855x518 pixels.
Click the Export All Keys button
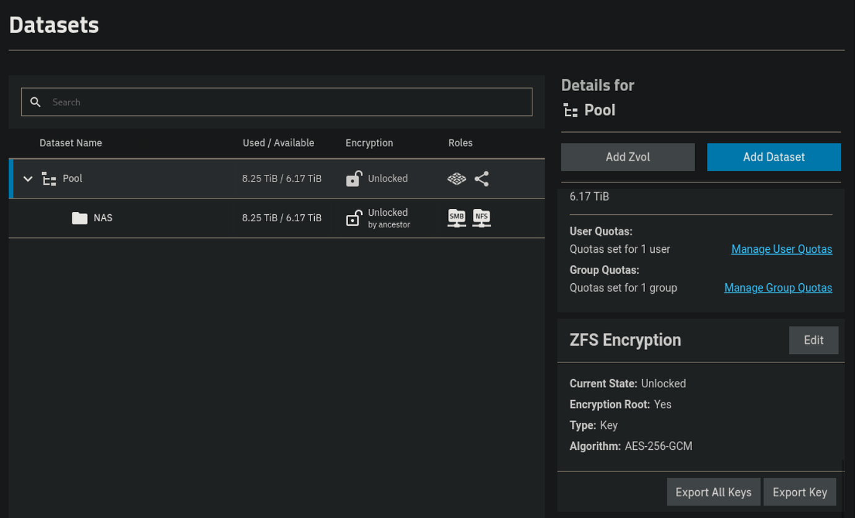(713, 491)
